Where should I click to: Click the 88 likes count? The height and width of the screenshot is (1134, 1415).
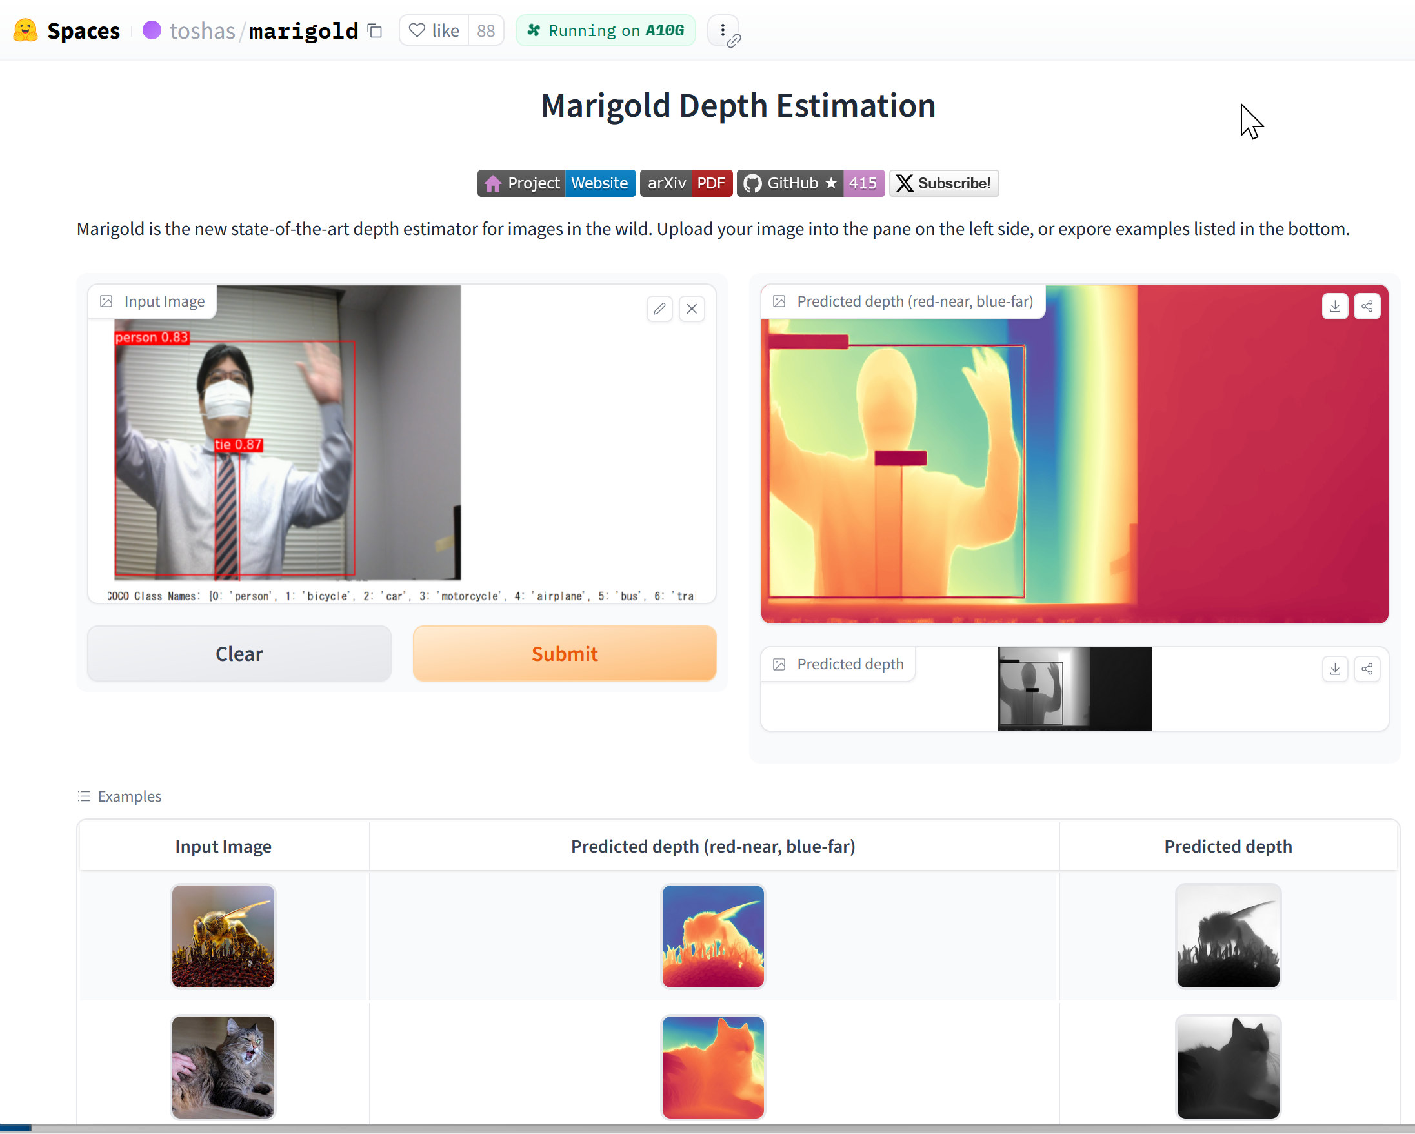(x=486, y=31)
